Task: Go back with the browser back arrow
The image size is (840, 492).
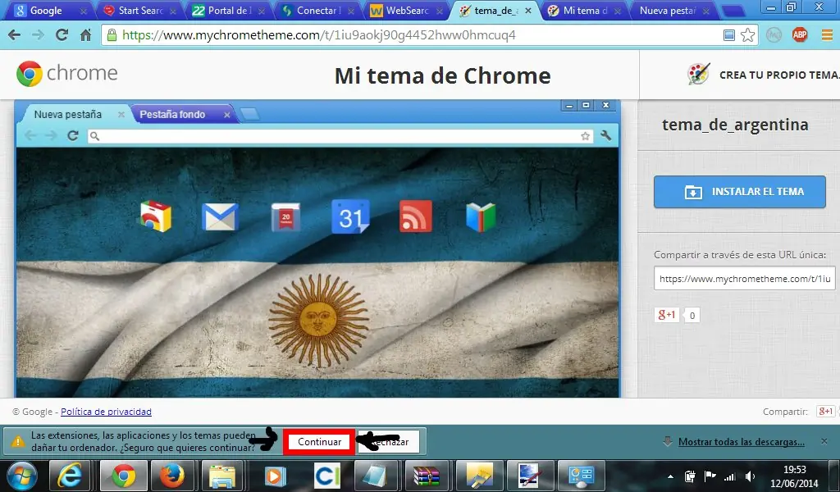Action: 15,35
